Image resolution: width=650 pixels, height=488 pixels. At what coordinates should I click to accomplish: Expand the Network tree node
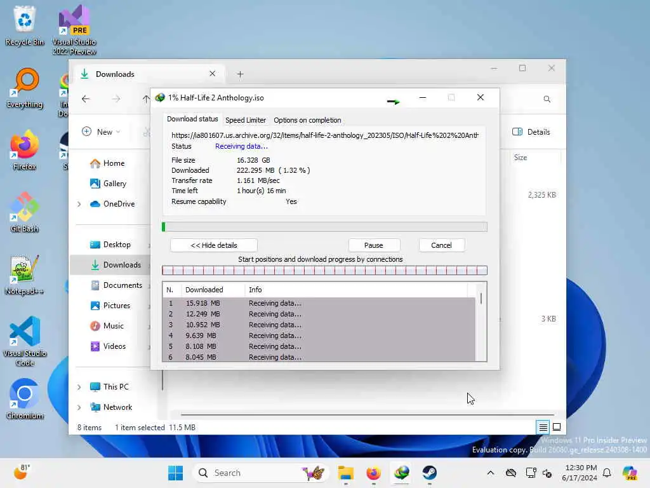(x=79, y=407)
